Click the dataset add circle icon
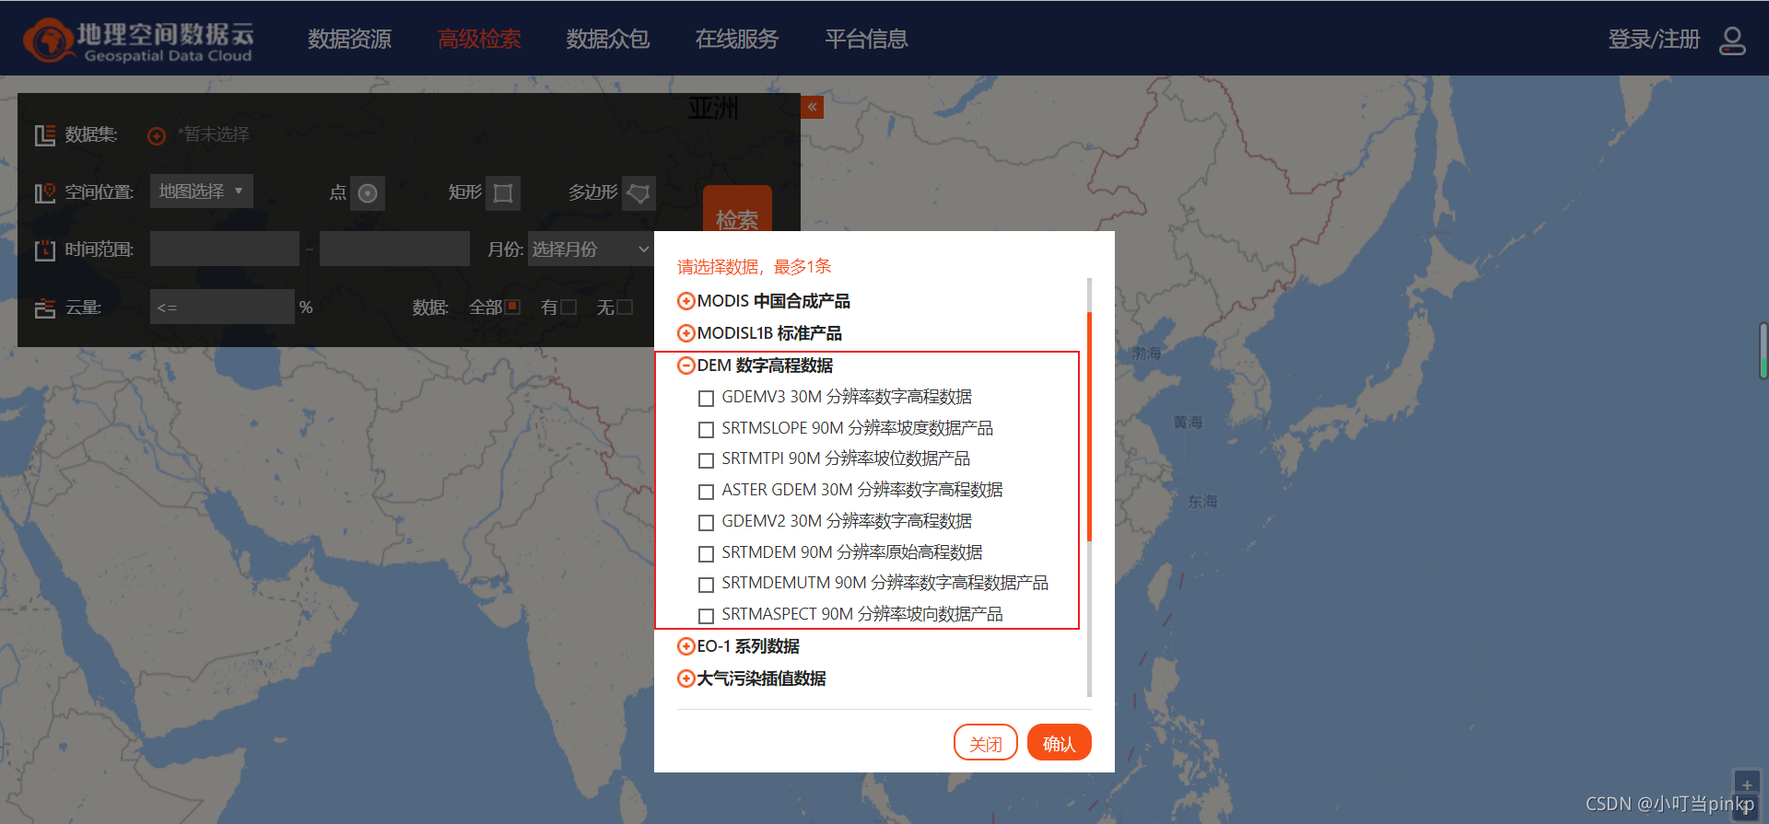 (157, 136)
